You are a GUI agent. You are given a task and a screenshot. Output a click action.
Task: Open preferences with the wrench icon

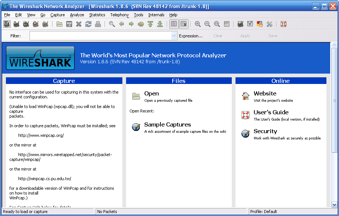tap(269, 24)
